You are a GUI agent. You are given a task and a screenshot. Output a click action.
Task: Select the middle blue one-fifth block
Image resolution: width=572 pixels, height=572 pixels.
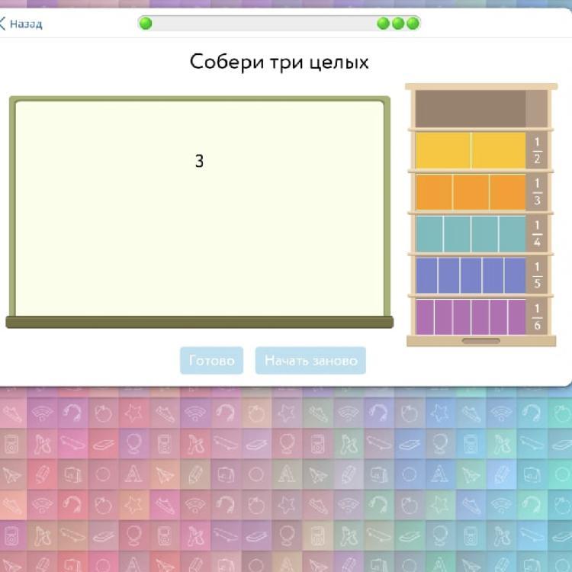[471, 275]
